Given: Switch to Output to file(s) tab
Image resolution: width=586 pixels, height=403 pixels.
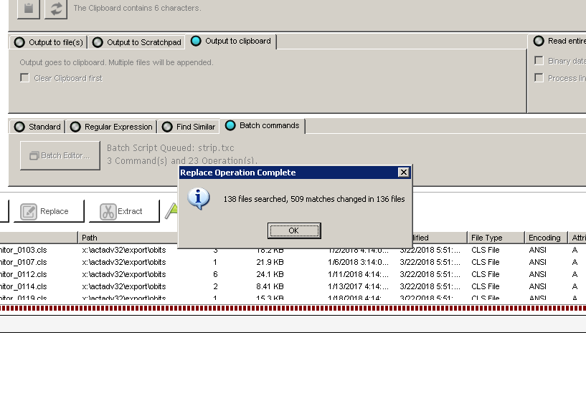Looking at the screenshot, I should click(x=49, y=42).
